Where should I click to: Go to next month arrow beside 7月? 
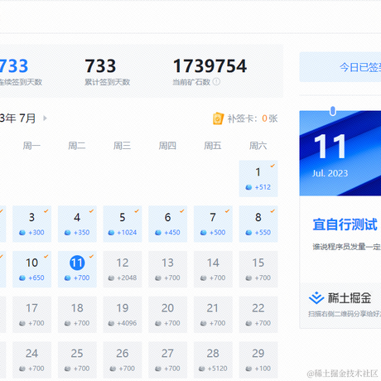click(x=45, y=118)
